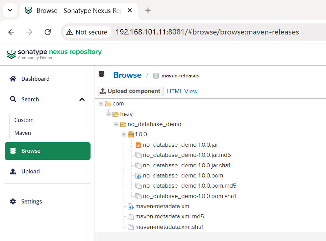Screen dimensions: 326x241
Task: Click Upload component button
Action: click(x=130, y=91)
